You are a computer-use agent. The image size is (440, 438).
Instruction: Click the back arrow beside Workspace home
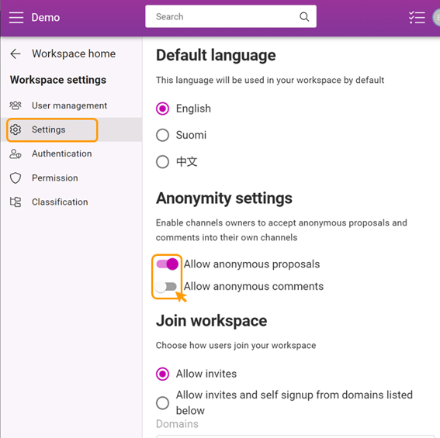(x=16, y=53)
